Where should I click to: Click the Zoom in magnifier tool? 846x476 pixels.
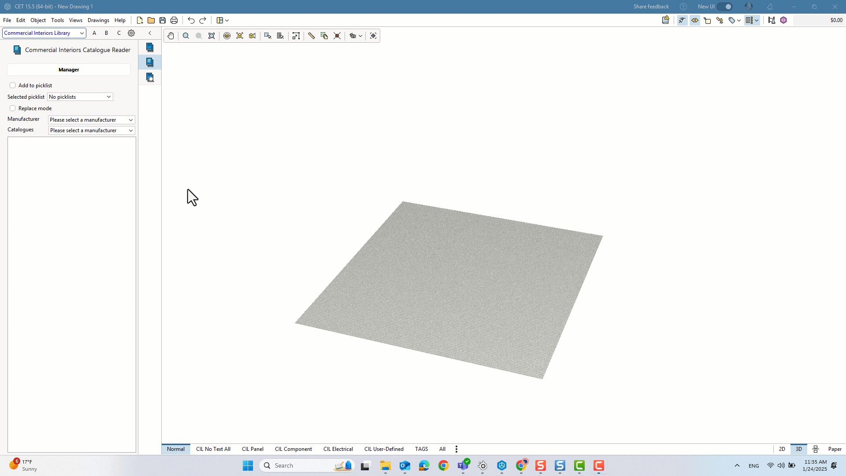click(x=186, y=36)
